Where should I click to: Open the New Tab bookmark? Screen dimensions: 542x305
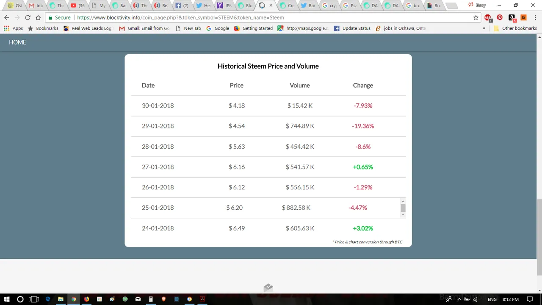[188, 28]
